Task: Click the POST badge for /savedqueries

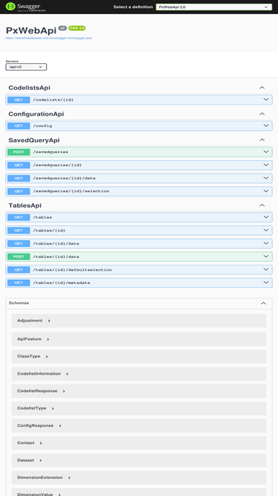Action: tap(19, 152)
